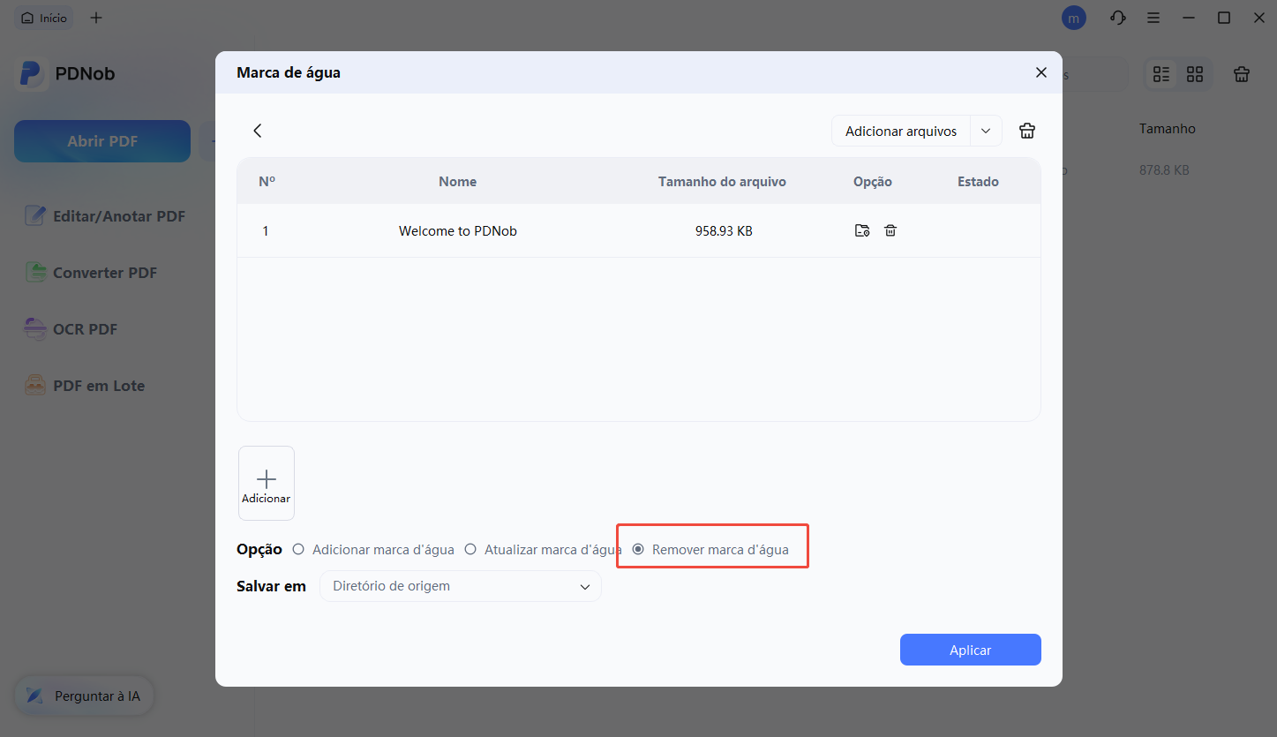Delete Welcome to PDNob using its trash icon

click(890, 230)
